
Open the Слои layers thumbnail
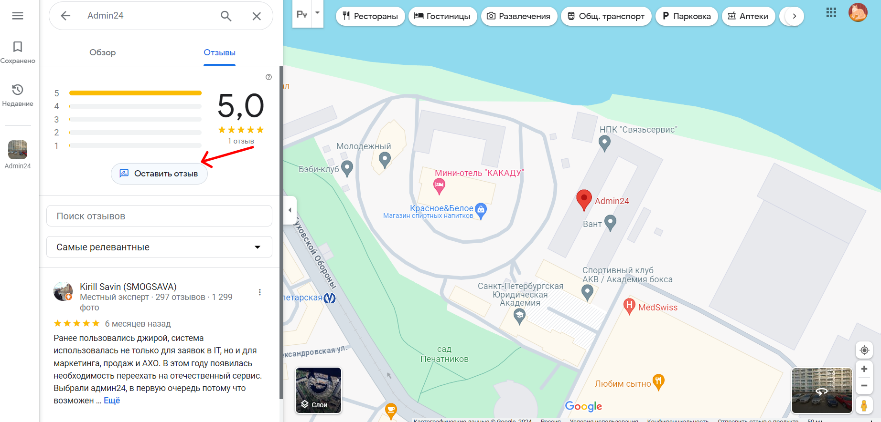click(319, 390)
